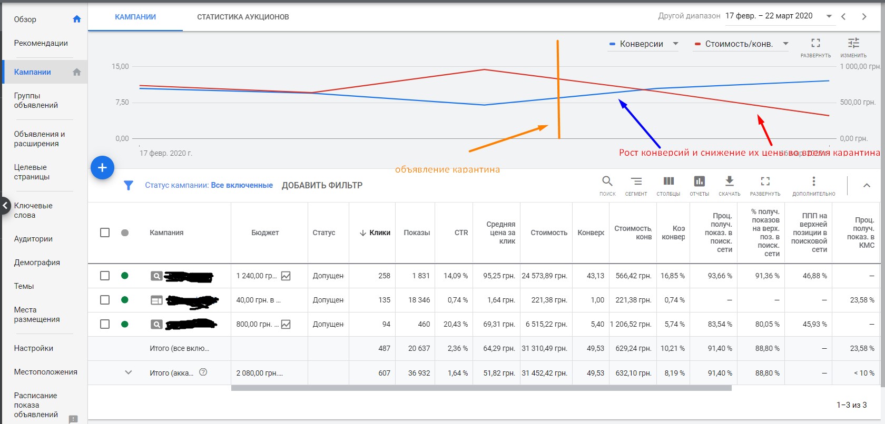
Task: Open the Стоимость/конв. metric dropdown
Action: [x=742, y=44]
